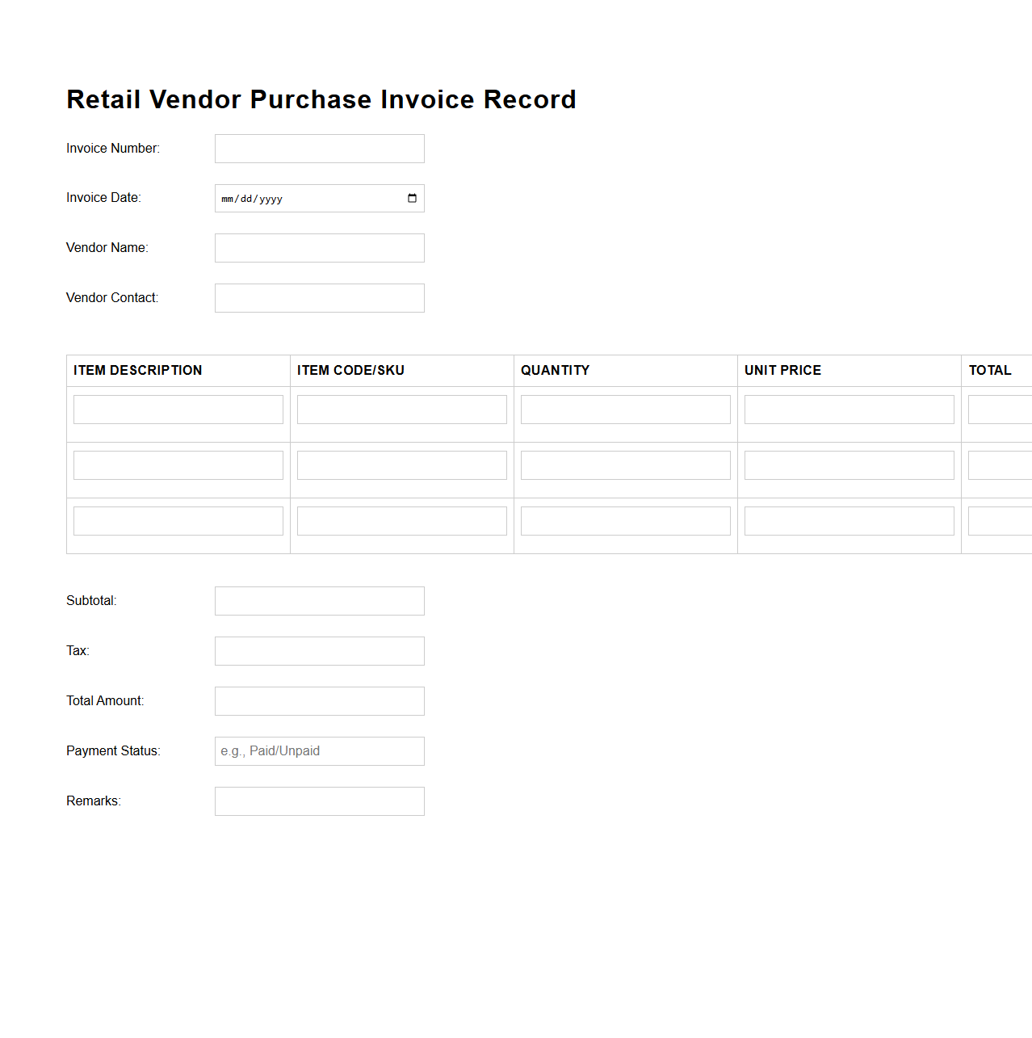Click the second row Quantity field

(625, 464)
